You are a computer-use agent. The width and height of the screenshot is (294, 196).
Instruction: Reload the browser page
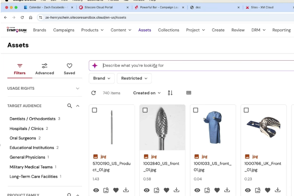[22, 17]
